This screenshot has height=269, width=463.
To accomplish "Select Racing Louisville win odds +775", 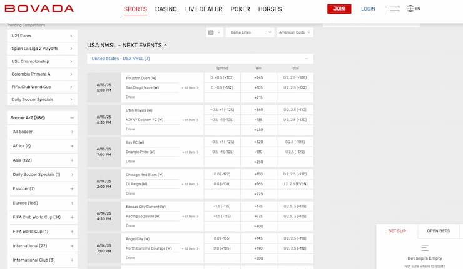I will (258, 216).
